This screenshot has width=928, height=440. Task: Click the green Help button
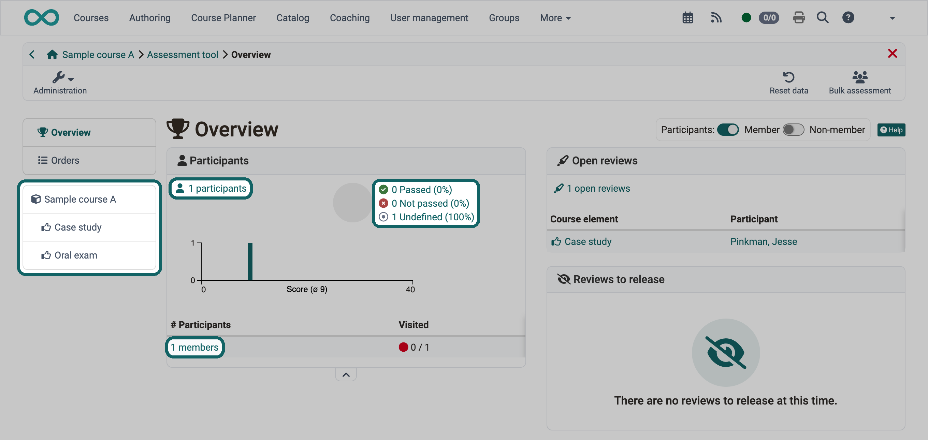click(x=891, y=130)
